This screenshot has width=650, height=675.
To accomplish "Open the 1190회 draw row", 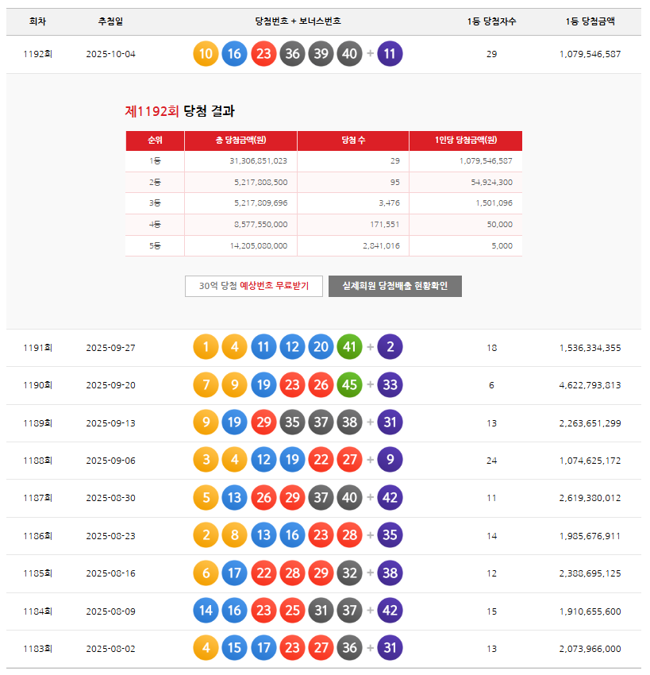I will (x=324, y=385).
